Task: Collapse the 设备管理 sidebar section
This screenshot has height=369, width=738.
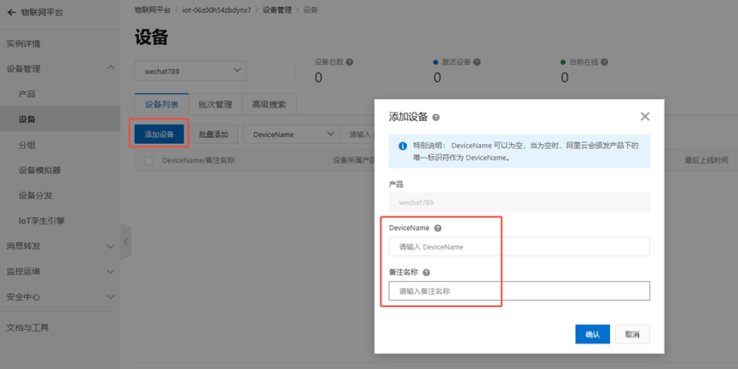Action: (x=110, y=67)
